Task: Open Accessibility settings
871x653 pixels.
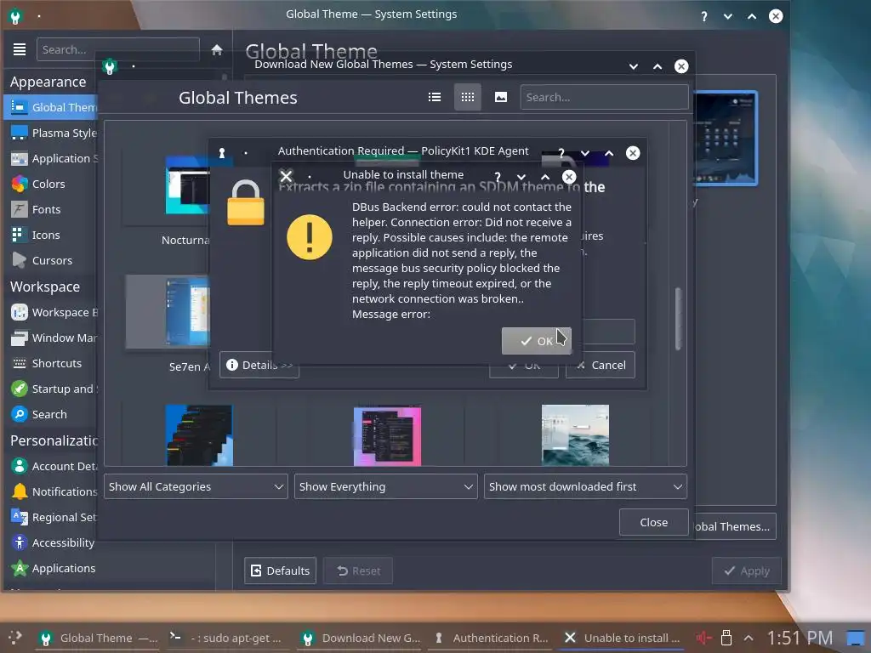Action: click(51, 542)
